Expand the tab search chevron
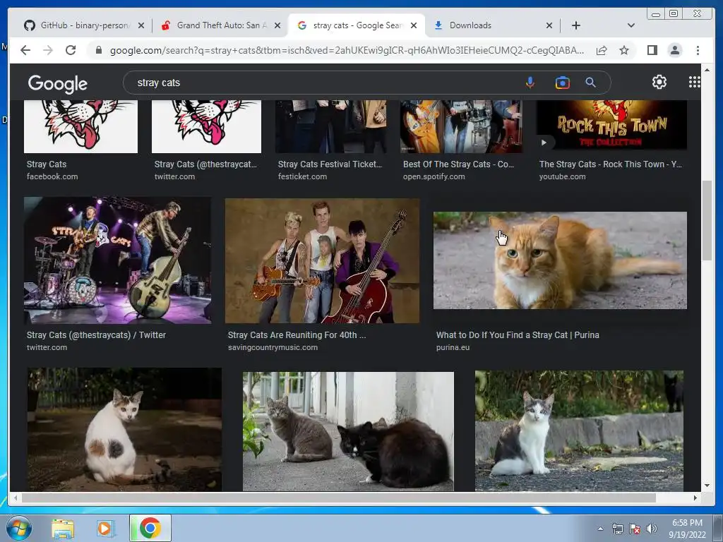 click(x=631, y=25)
